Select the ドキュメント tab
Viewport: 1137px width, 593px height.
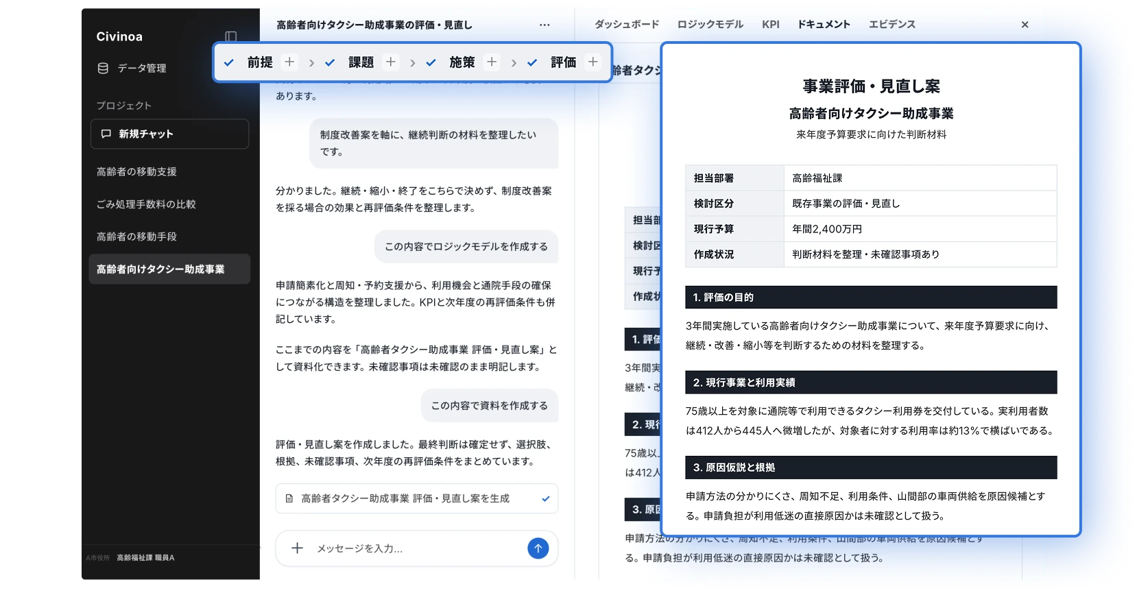coord(824,25)
